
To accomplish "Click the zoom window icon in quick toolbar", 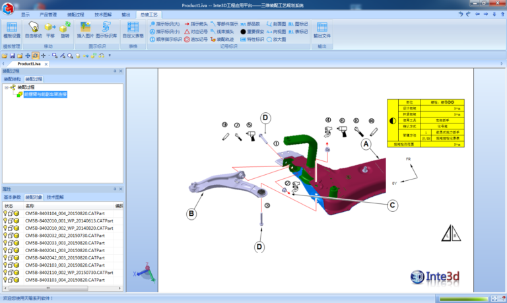I will (x=55, y=55).
